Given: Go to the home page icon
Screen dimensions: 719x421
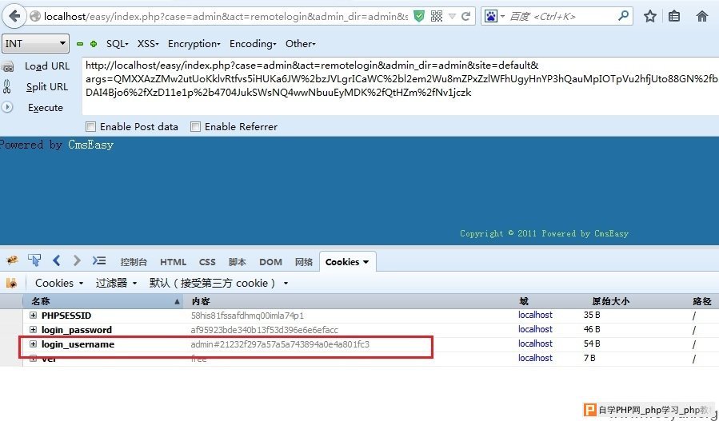Looking at the screenshot, I should pyautogui.click(x=702, y=17).
